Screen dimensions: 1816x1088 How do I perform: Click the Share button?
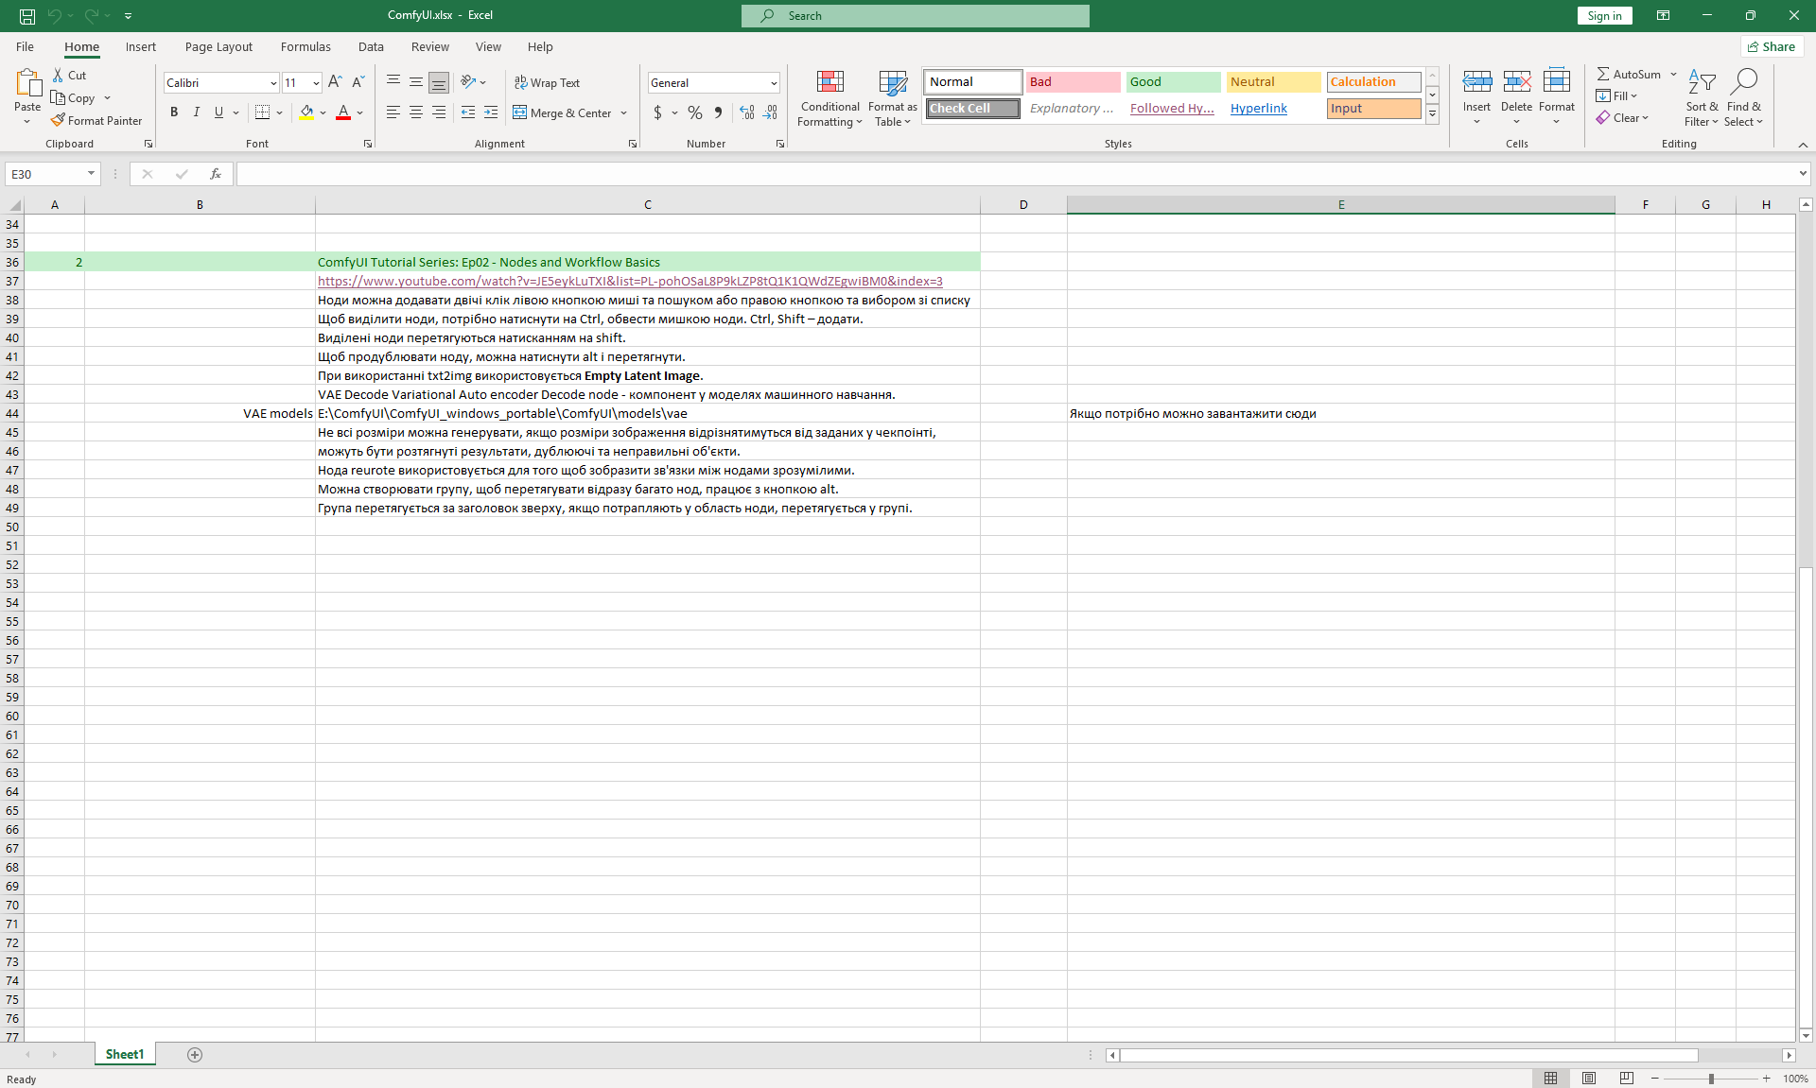pos(1772,46)
